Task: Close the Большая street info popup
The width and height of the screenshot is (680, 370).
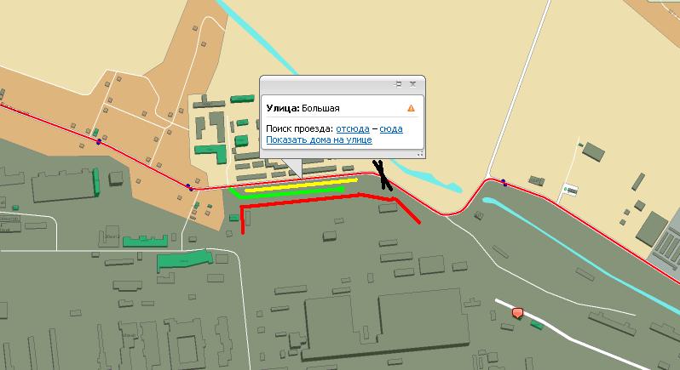Action: [413, 84]
